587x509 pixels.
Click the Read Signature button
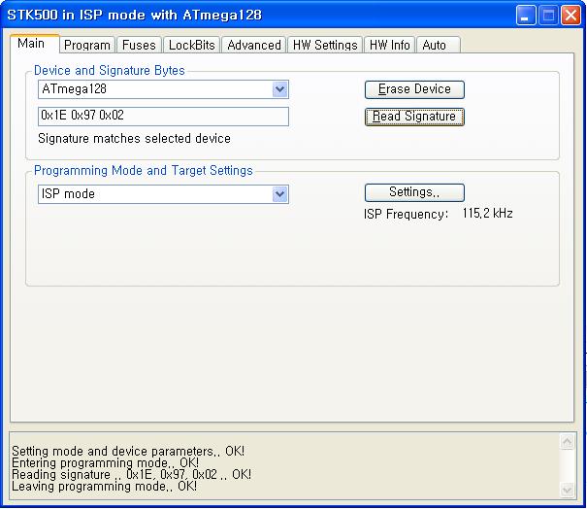414,117
